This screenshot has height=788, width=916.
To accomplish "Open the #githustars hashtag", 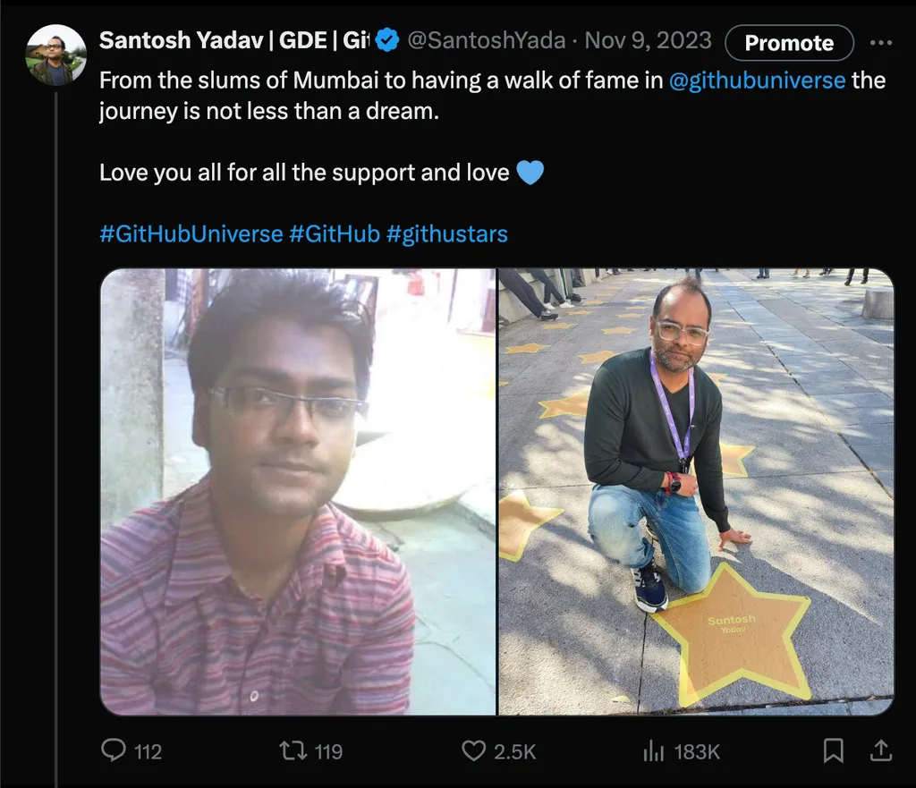I will tap(447, 234).
